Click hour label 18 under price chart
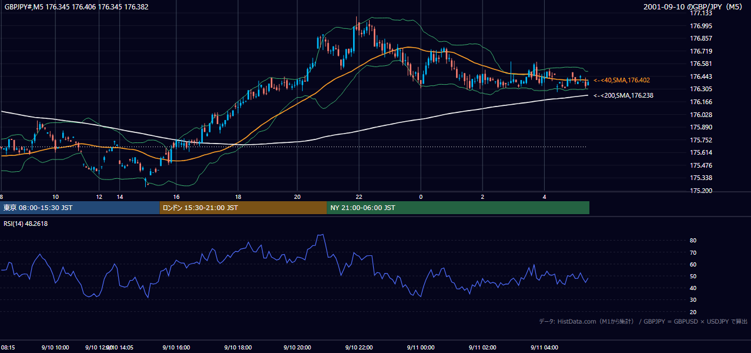The image size is (751, 353). (238, 197)
